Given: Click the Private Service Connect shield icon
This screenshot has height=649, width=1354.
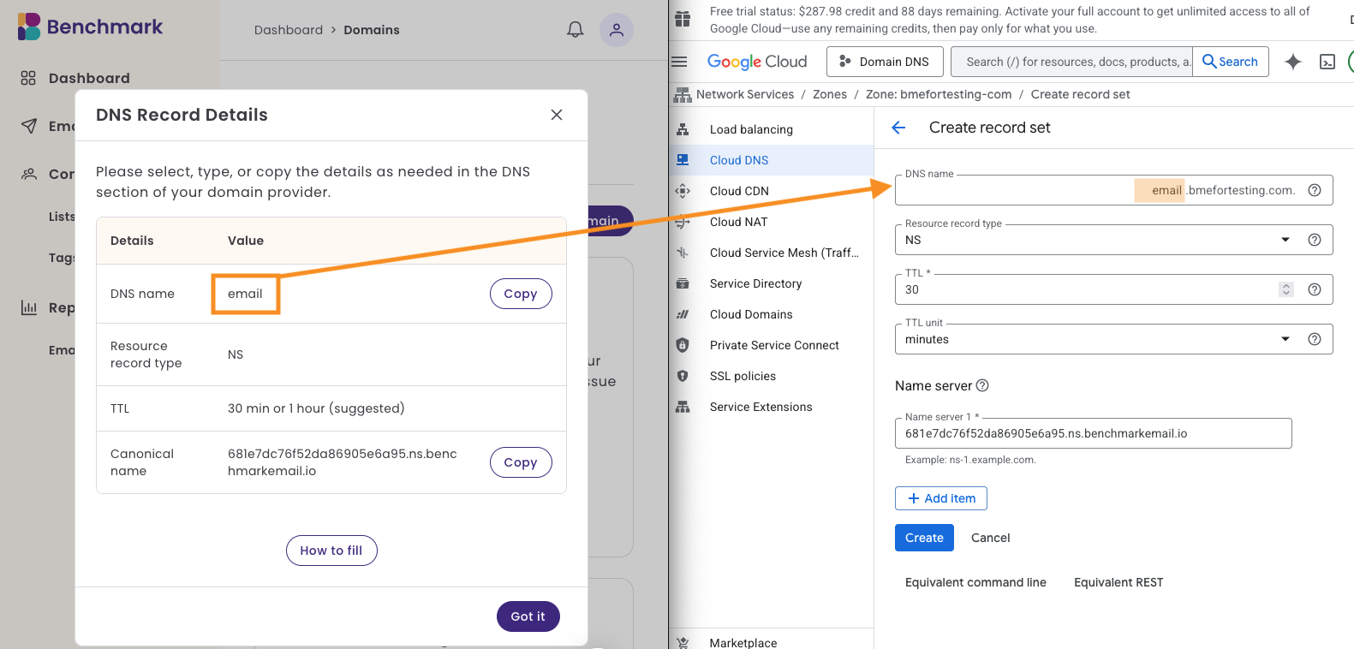Looking at the screenshot, I should pos(683,345).
